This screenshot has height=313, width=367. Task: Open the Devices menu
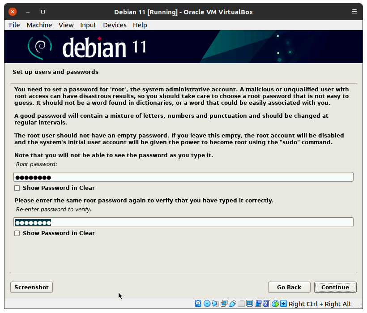(115, 25)
